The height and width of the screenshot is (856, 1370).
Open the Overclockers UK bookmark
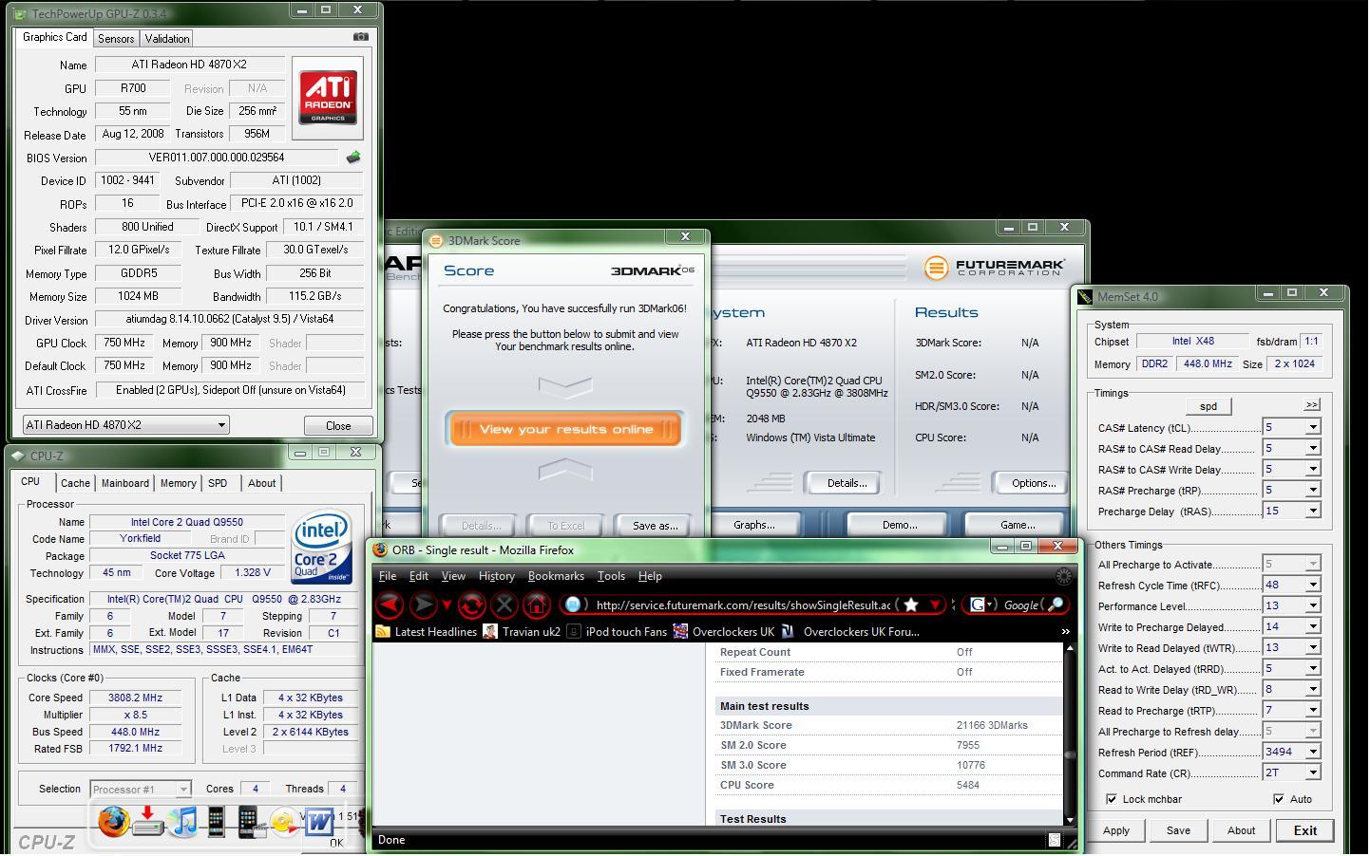click(x=724, y=631)
